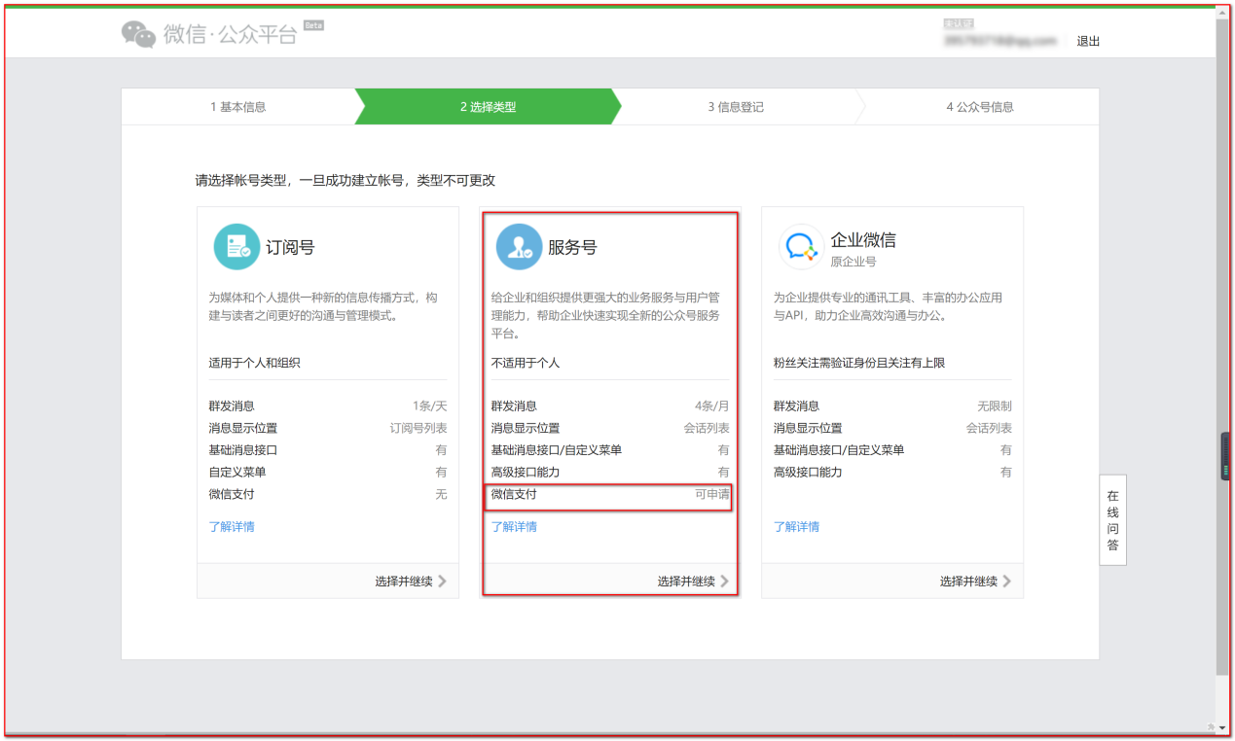Click the blurred account email in header
Screen dimensions: 1235x741
999,41
